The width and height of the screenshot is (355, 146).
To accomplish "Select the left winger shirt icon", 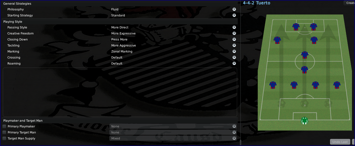I will (x=278, y=40).
